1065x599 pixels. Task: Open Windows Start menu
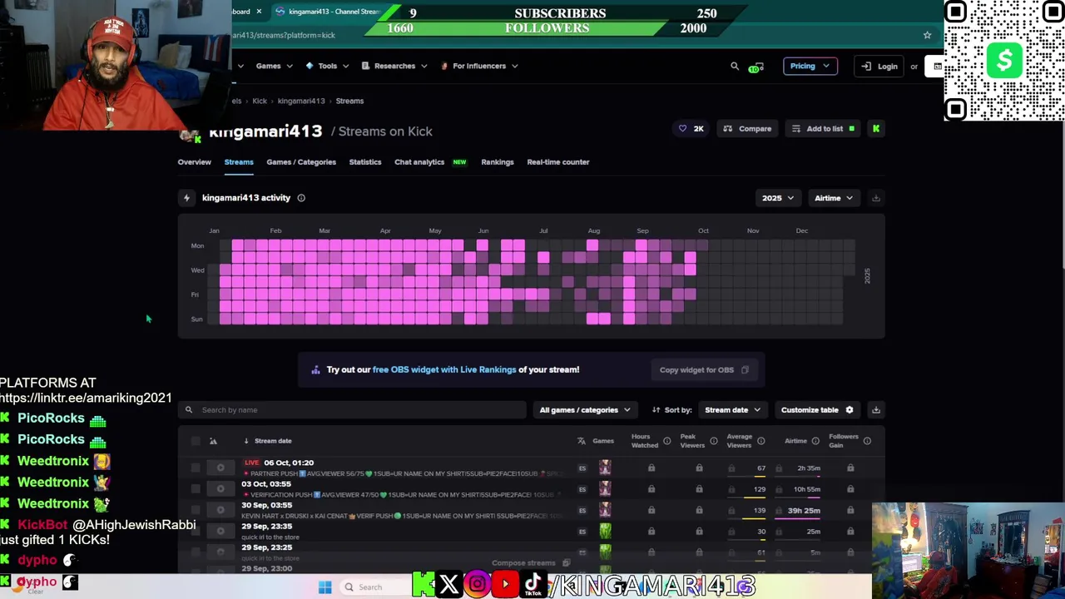pyautogui.click(x=325, y=587)
